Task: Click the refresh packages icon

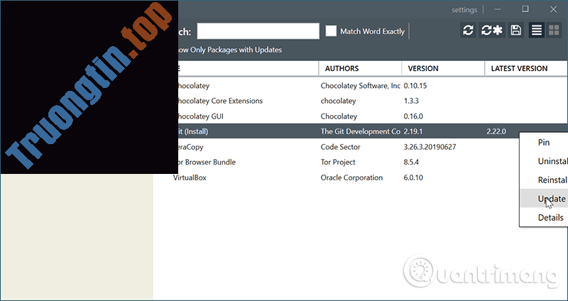Action: (x=468, y=31)
